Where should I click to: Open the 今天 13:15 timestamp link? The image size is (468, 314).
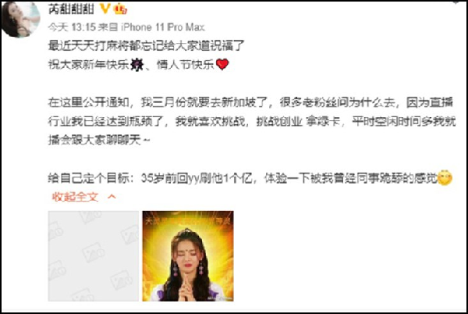(72, 27)
